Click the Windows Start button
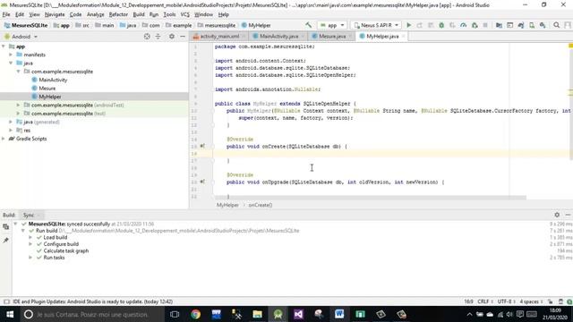Screen dimensions: 573x322 click(10, 314)
